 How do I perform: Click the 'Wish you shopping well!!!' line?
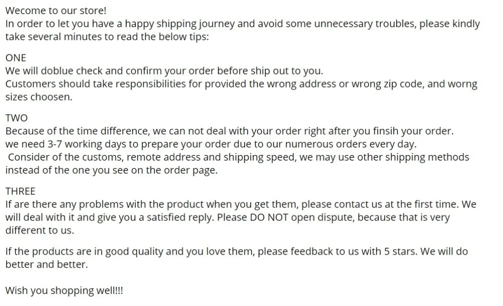click(64, 290)
